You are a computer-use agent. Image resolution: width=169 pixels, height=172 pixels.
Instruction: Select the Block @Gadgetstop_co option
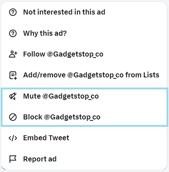[84, 117]
